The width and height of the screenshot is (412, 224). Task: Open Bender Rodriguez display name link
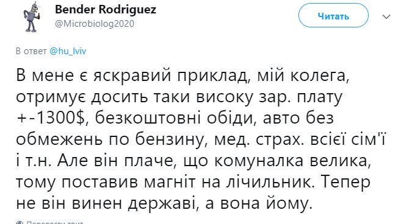click(x=106, y=10)
